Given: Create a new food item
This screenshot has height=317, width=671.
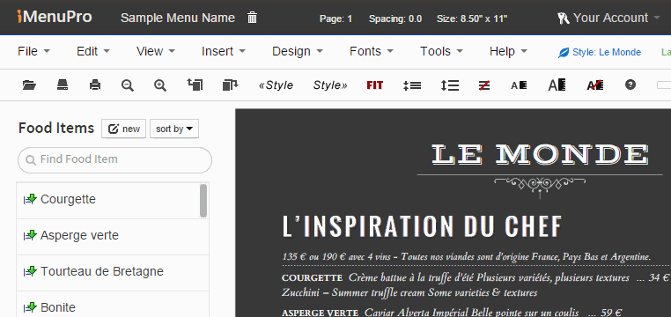Looking at the screenshot, I should tap(123, 129).
